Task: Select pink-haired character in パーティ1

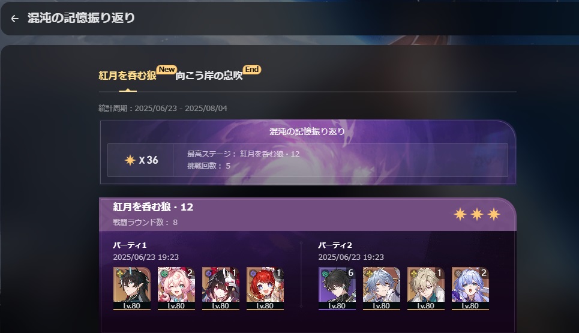Action: [x=176, y=289]
